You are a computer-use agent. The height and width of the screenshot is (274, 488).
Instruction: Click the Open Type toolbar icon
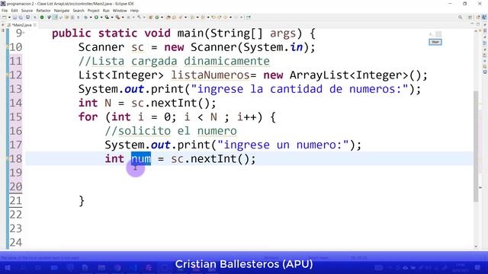click(168, 18)
